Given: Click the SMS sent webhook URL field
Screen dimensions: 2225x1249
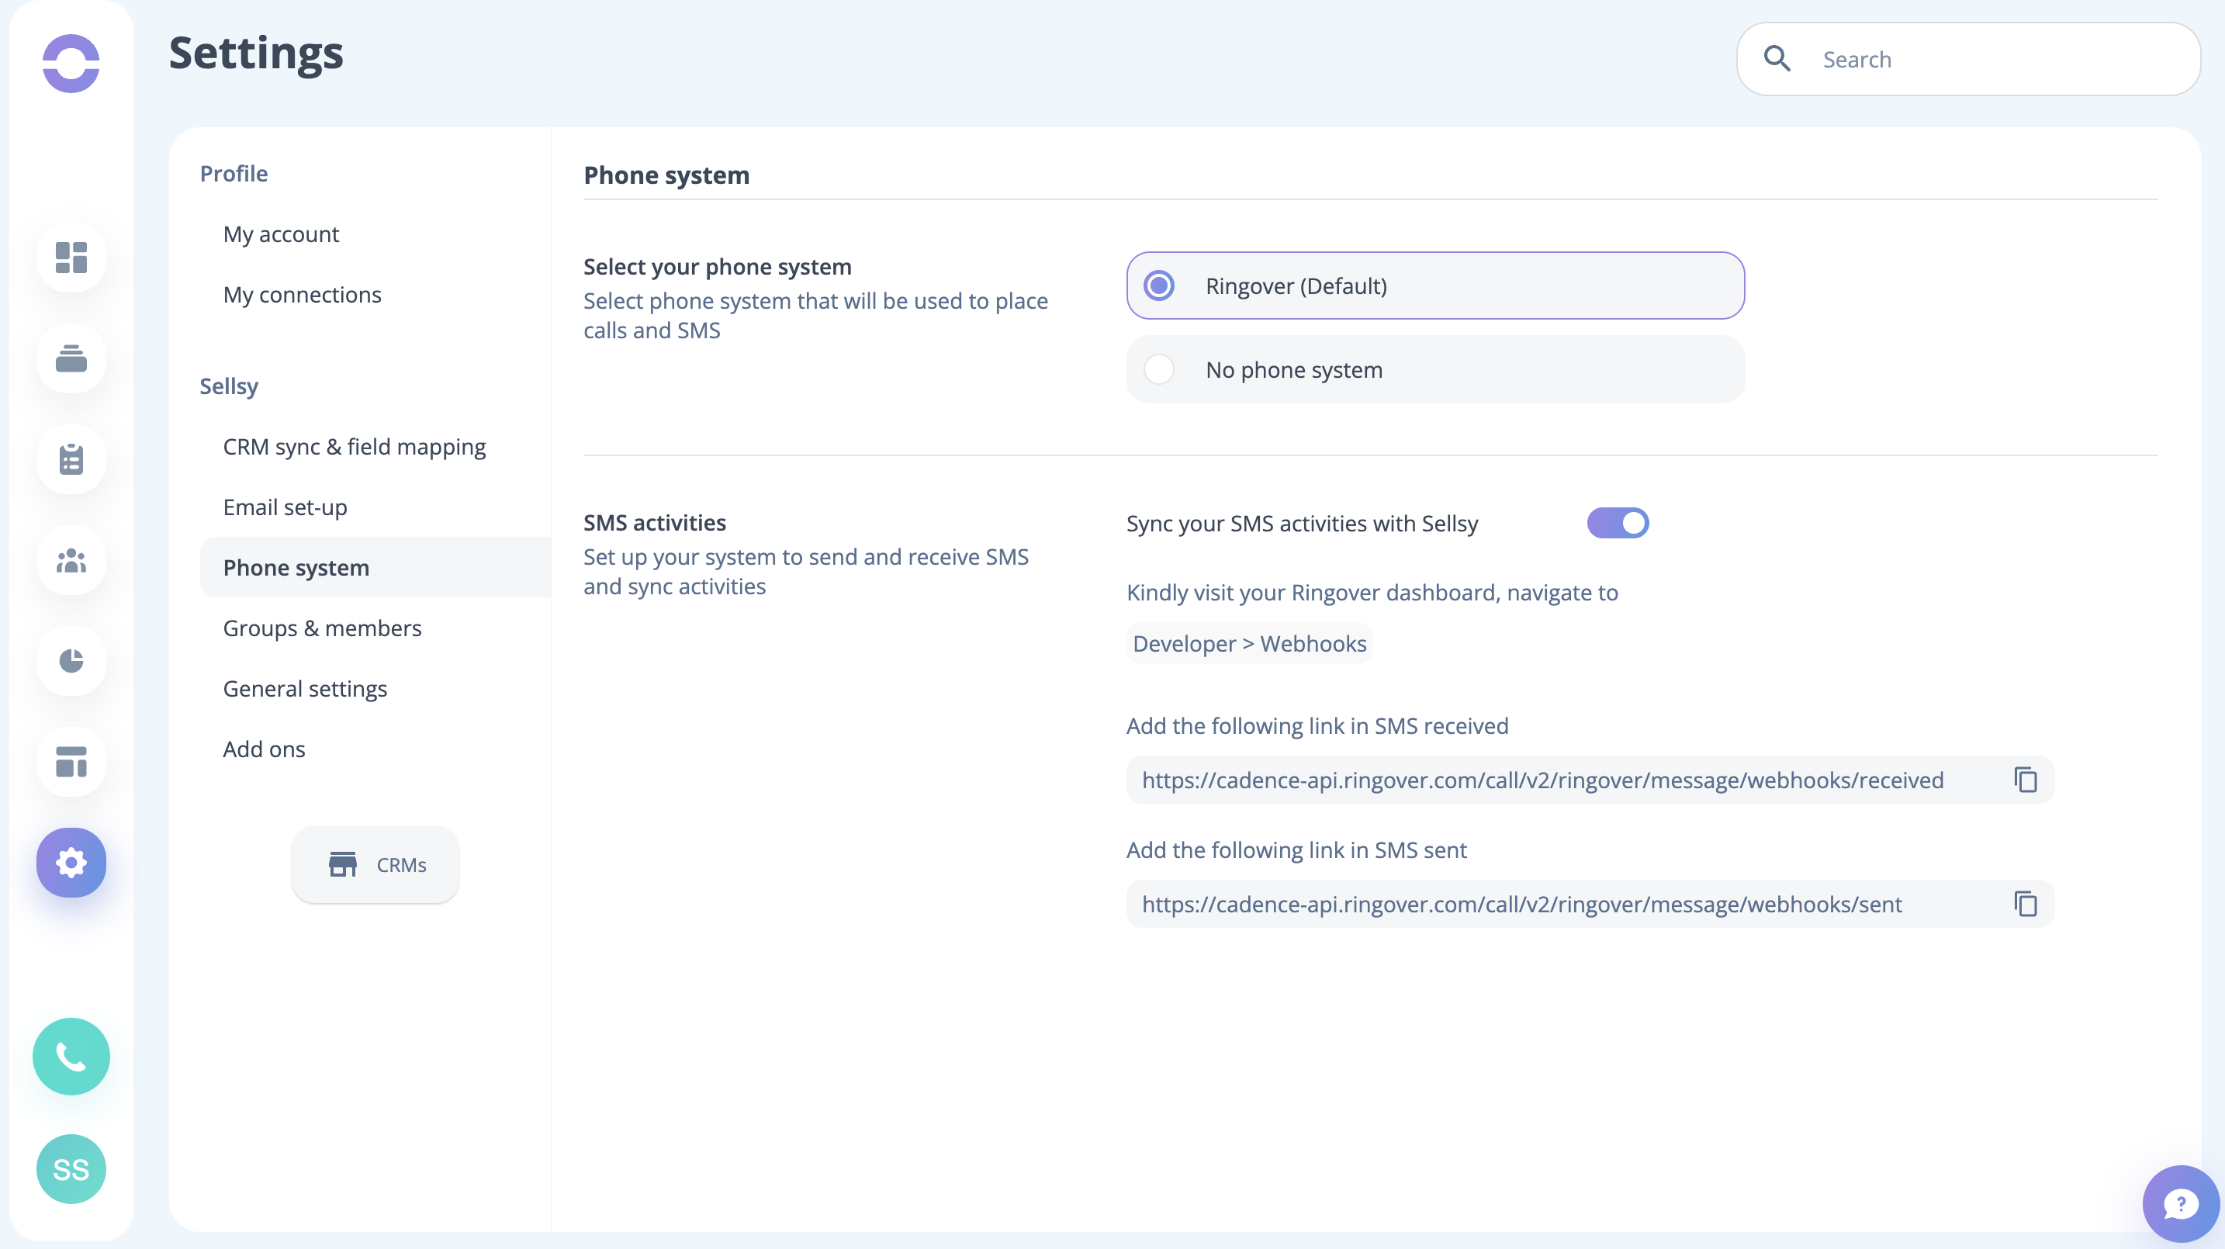Looking at the screenshot, I should pyautogui.click(x=1590, y=905).
